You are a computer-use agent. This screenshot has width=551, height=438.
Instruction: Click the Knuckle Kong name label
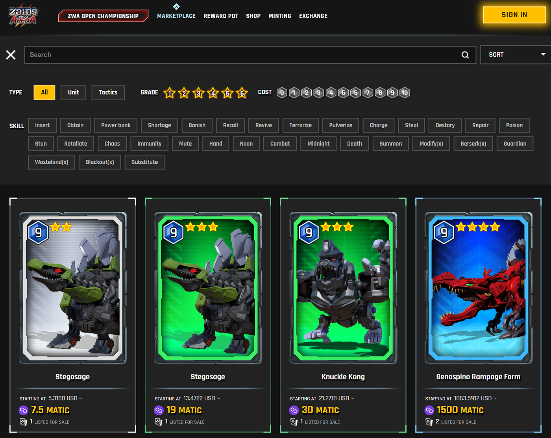click(343, 377)
